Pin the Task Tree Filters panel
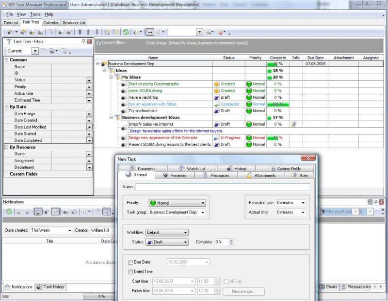Viewport: 388px width, 301px height. click(x=83, y=42)
